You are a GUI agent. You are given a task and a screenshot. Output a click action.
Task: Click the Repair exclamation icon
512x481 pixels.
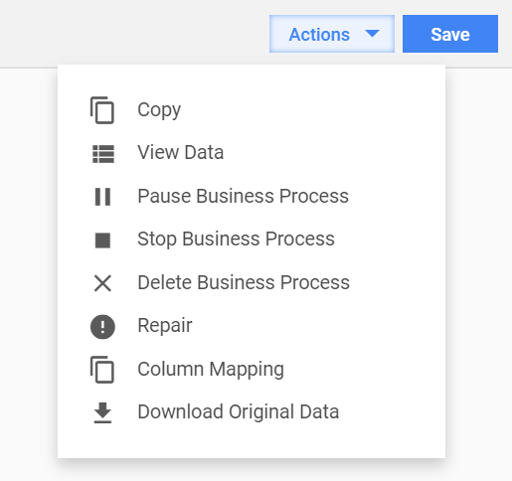point(102,327)
